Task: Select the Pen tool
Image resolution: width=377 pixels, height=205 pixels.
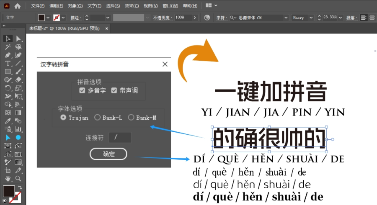Action: (x=8, y=55)
